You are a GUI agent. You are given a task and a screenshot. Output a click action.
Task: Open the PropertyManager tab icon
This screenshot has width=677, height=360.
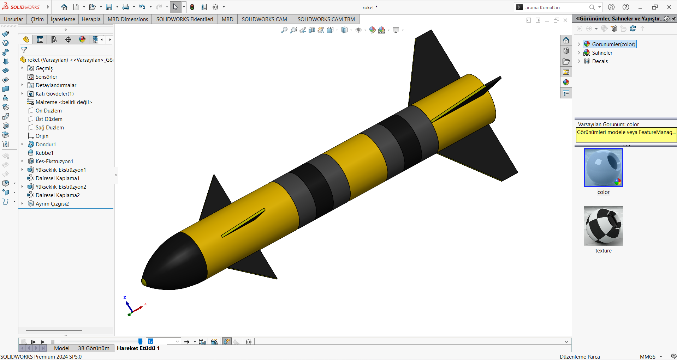40,39
